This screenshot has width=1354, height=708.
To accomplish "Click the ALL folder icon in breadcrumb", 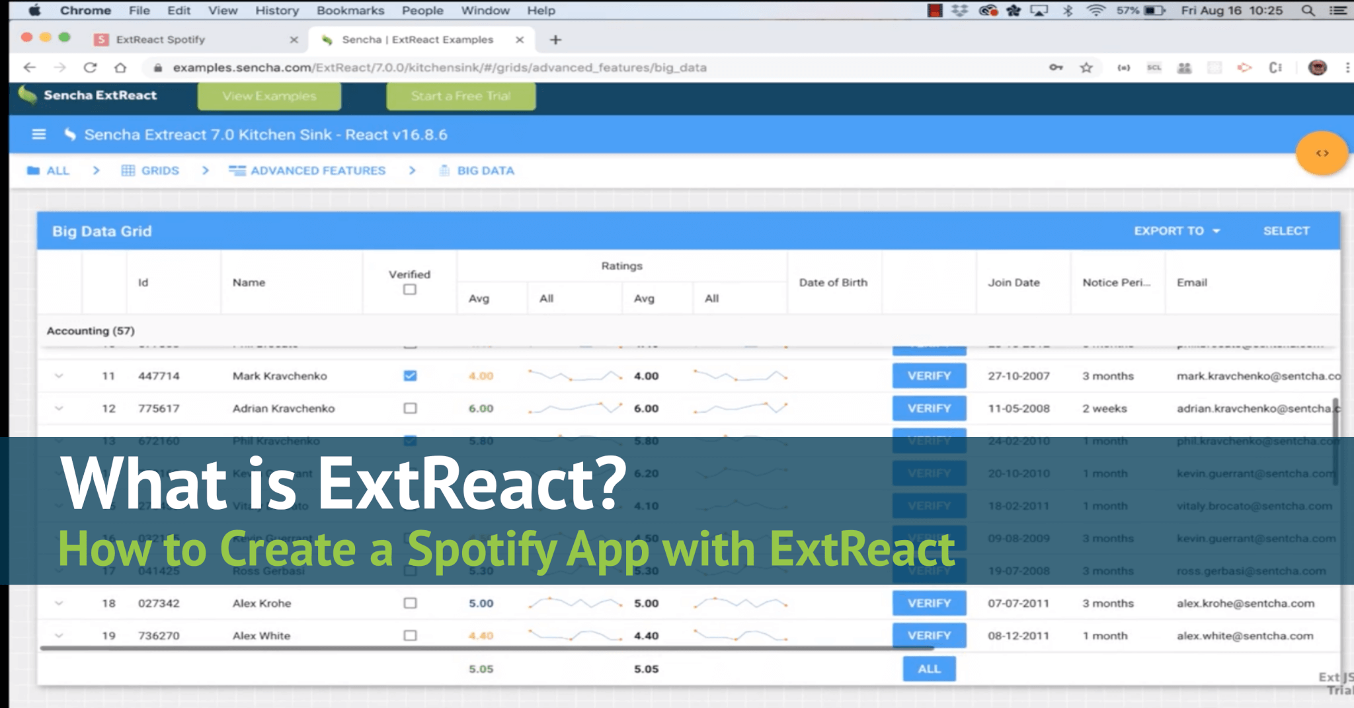I will tap(33, 171).
